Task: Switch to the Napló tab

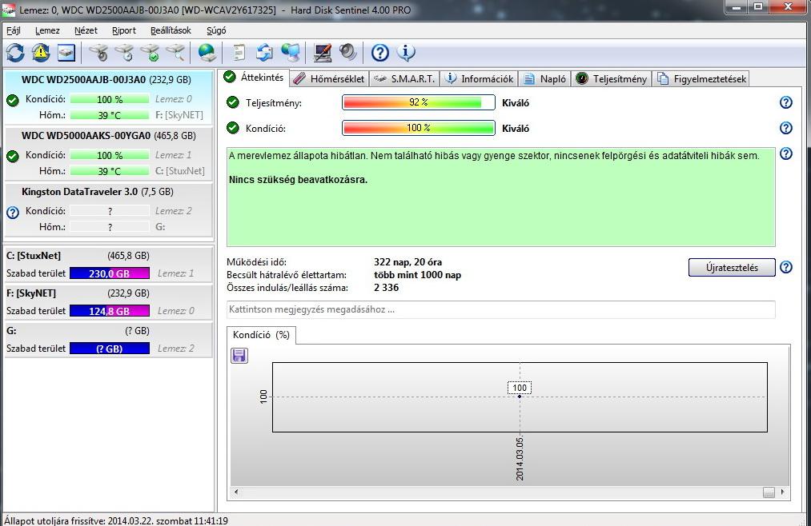Action: point(544,79)
